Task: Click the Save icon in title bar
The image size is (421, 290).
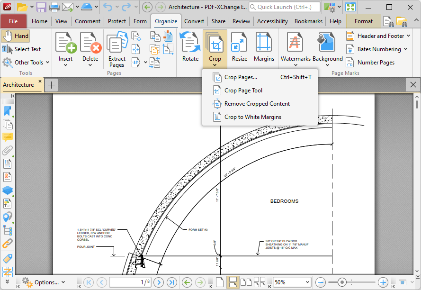Action: (41, 7)
